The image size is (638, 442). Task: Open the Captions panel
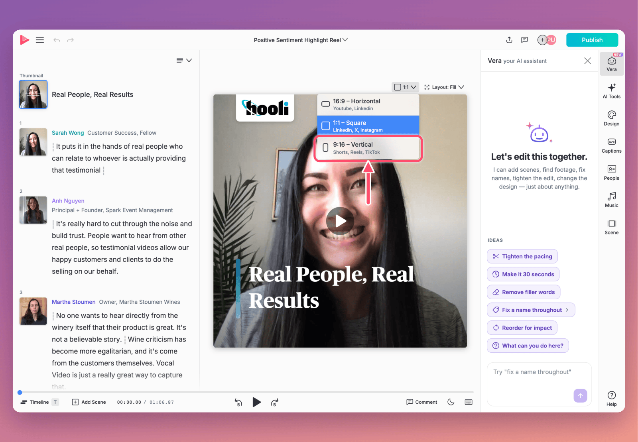611,145
